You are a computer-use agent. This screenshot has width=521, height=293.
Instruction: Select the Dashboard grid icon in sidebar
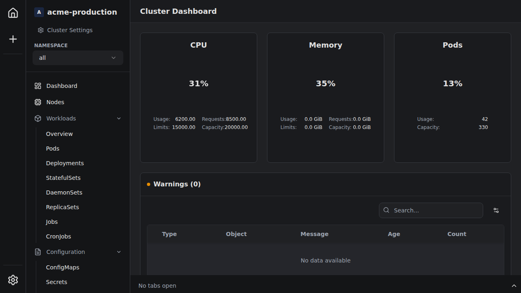tap(37, 86)
